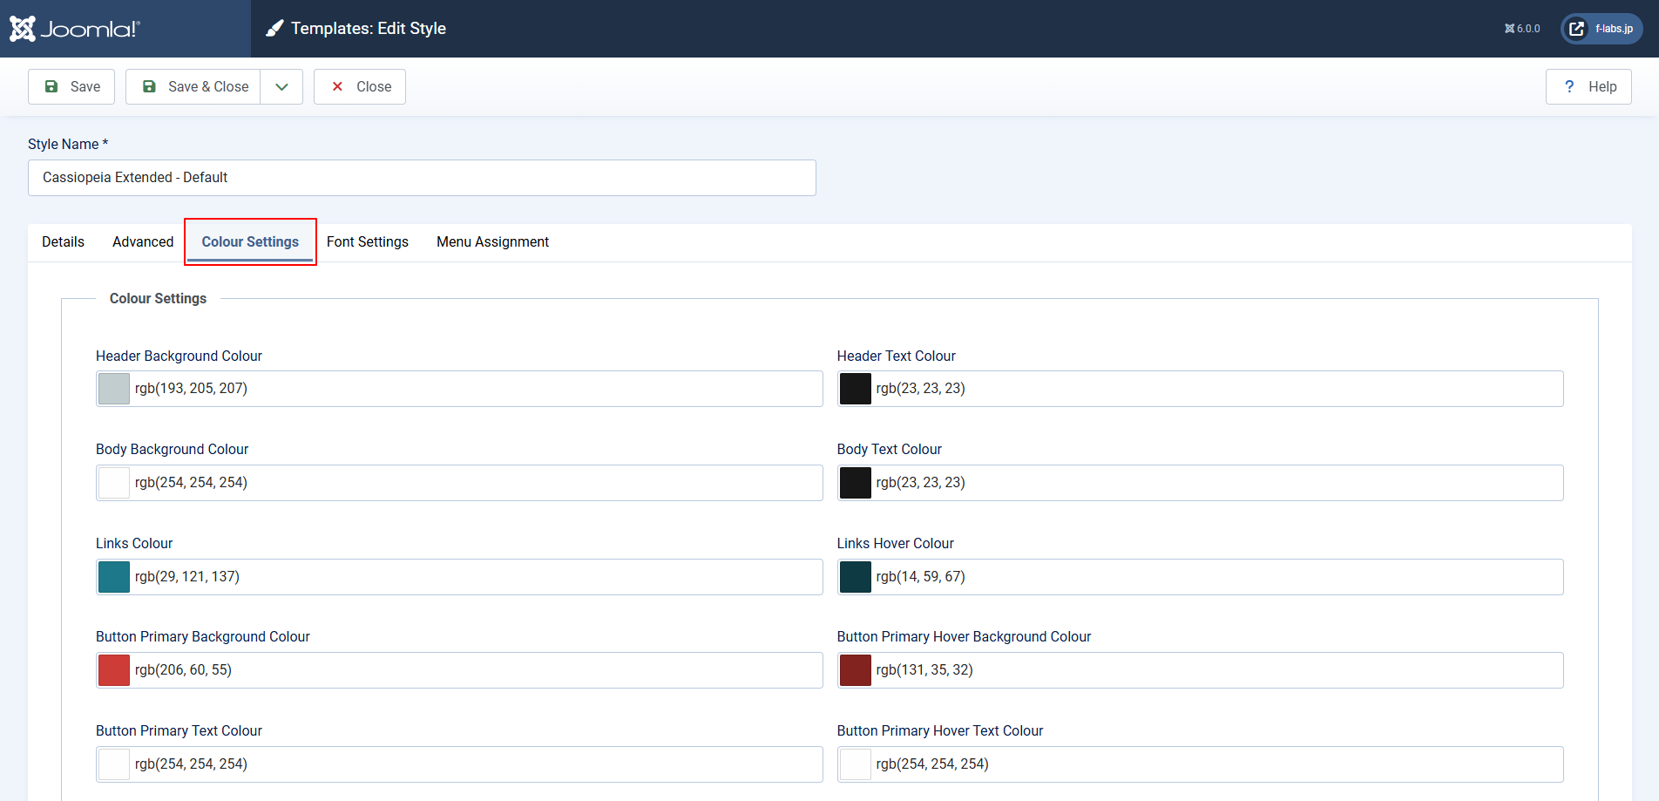1659x801 pixels.
Task: Click the Save & Close disk icon
Action: pyautogui.click(x=149, y=86)
